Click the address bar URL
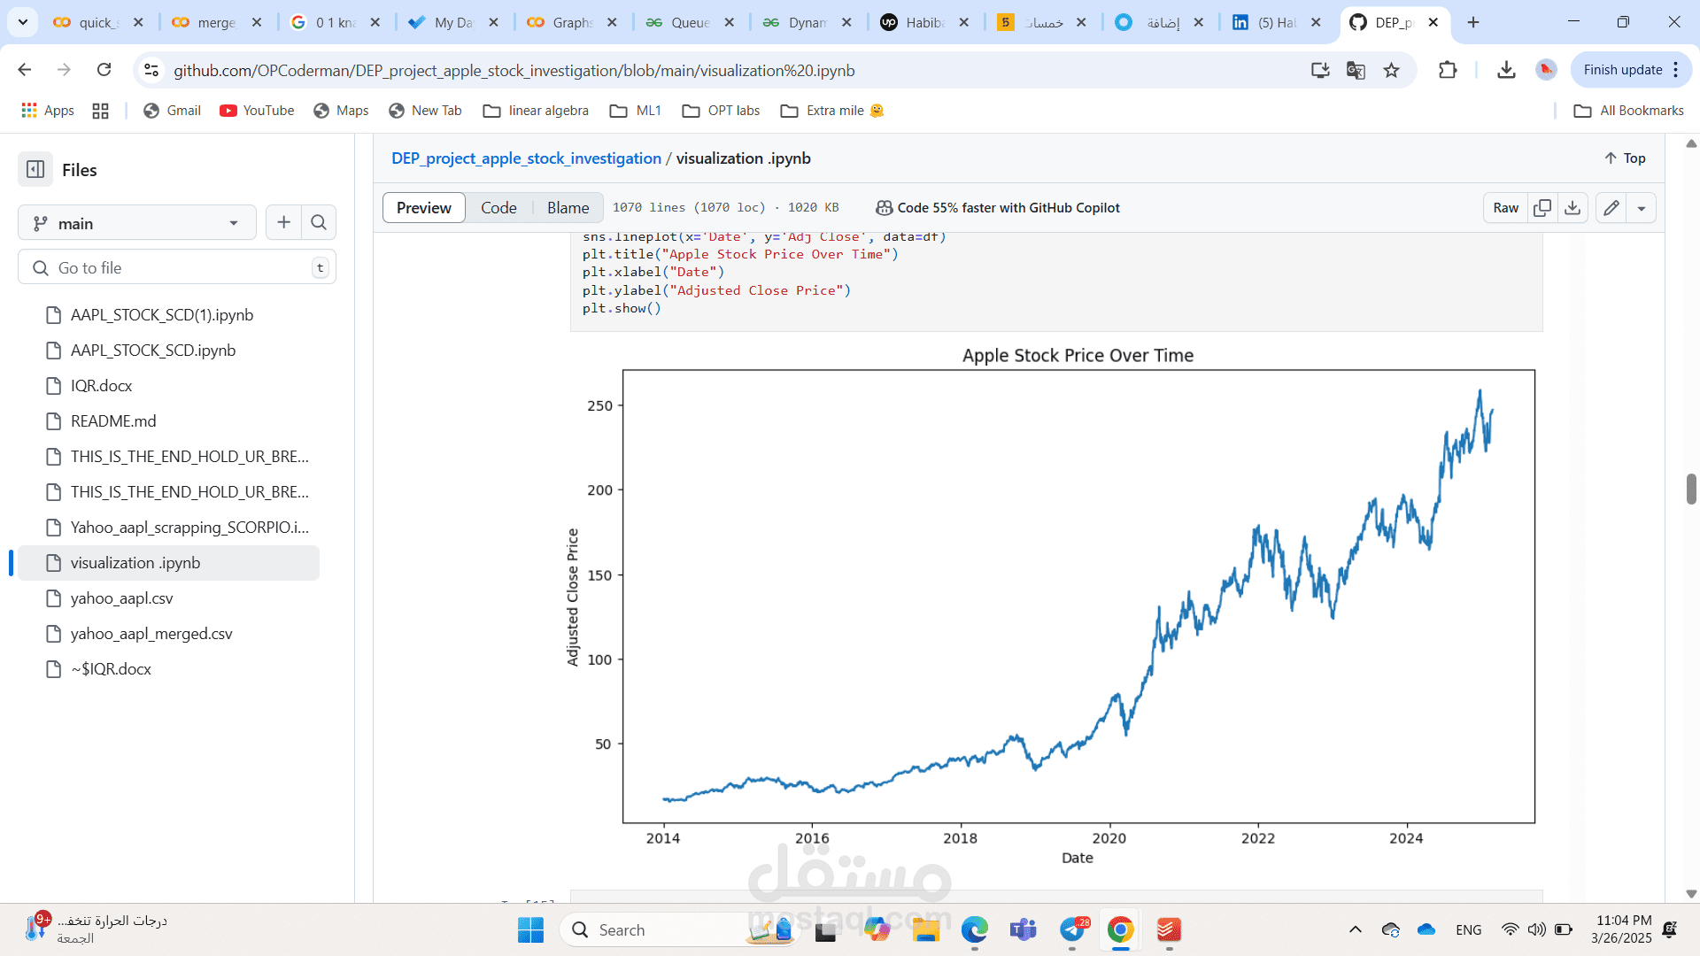Image resolution: width=1700 pixels, height=956 pixels. click(514, 70)
